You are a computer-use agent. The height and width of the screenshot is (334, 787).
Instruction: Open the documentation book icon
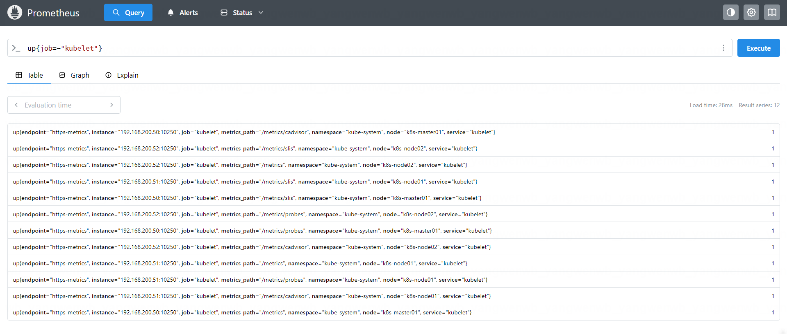click(x=771, y=13)
